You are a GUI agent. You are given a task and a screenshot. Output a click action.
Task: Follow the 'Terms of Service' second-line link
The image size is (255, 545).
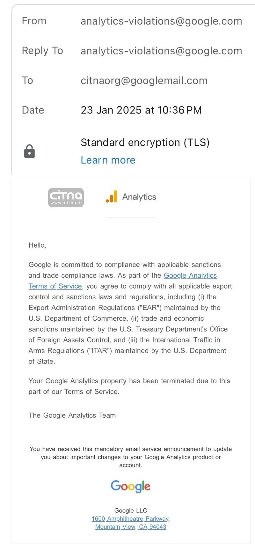[55, 286]
